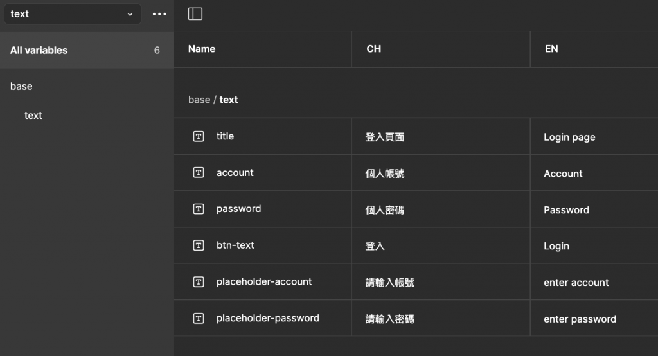Edit the EN value Login page

[569, 137]
